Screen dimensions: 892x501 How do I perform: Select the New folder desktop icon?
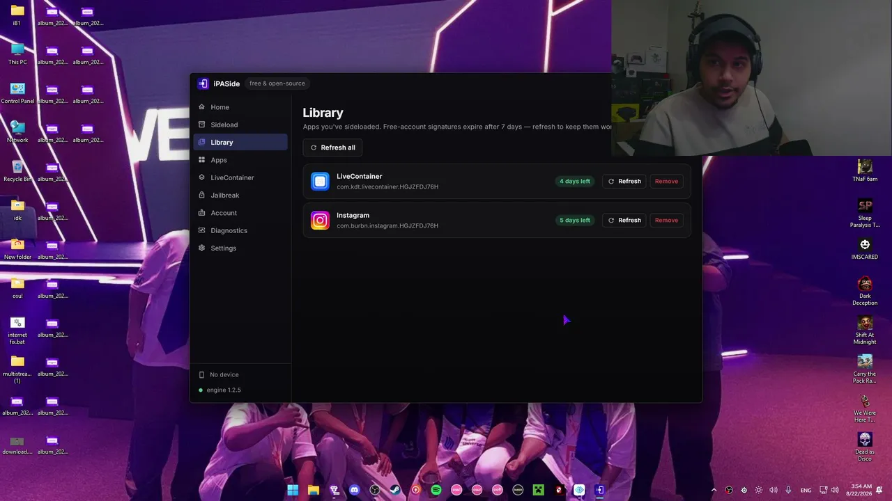[17, 249]
